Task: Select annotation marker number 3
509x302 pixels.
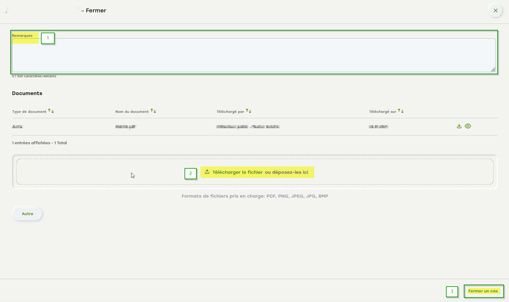Action: click(x=452, y=291)
